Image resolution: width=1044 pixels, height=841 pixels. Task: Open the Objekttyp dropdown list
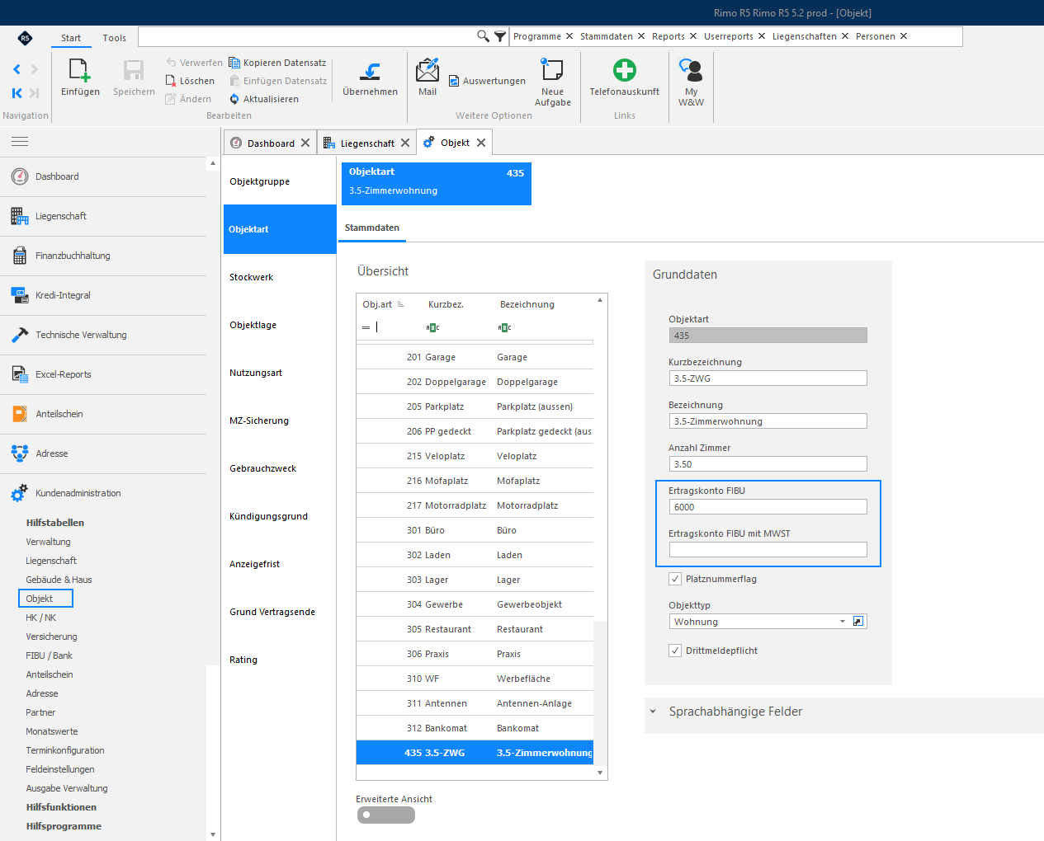pyautogui.click(x=843, y=622)
